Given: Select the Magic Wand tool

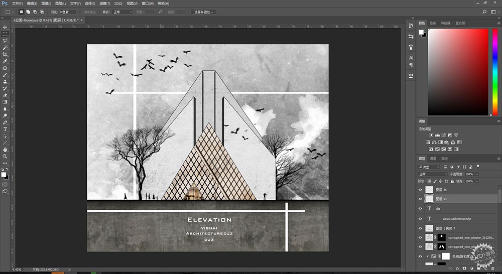Looking at the screenshot, I should point(5,48).
